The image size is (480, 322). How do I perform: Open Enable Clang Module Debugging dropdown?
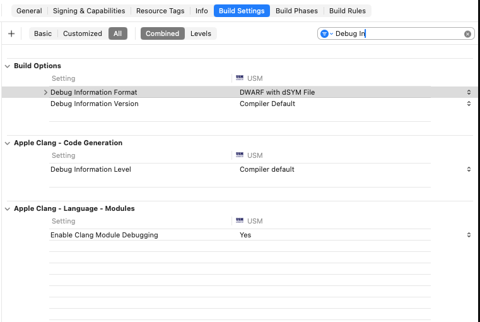click(468, 235)
